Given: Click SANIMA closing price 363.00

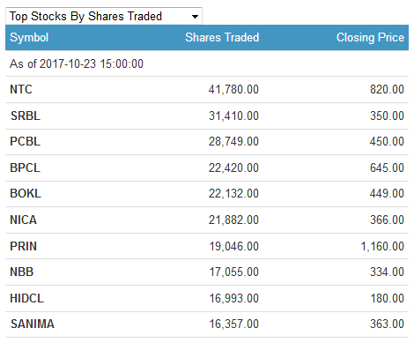Looking at the screenshot, I should tap(387, 324).
